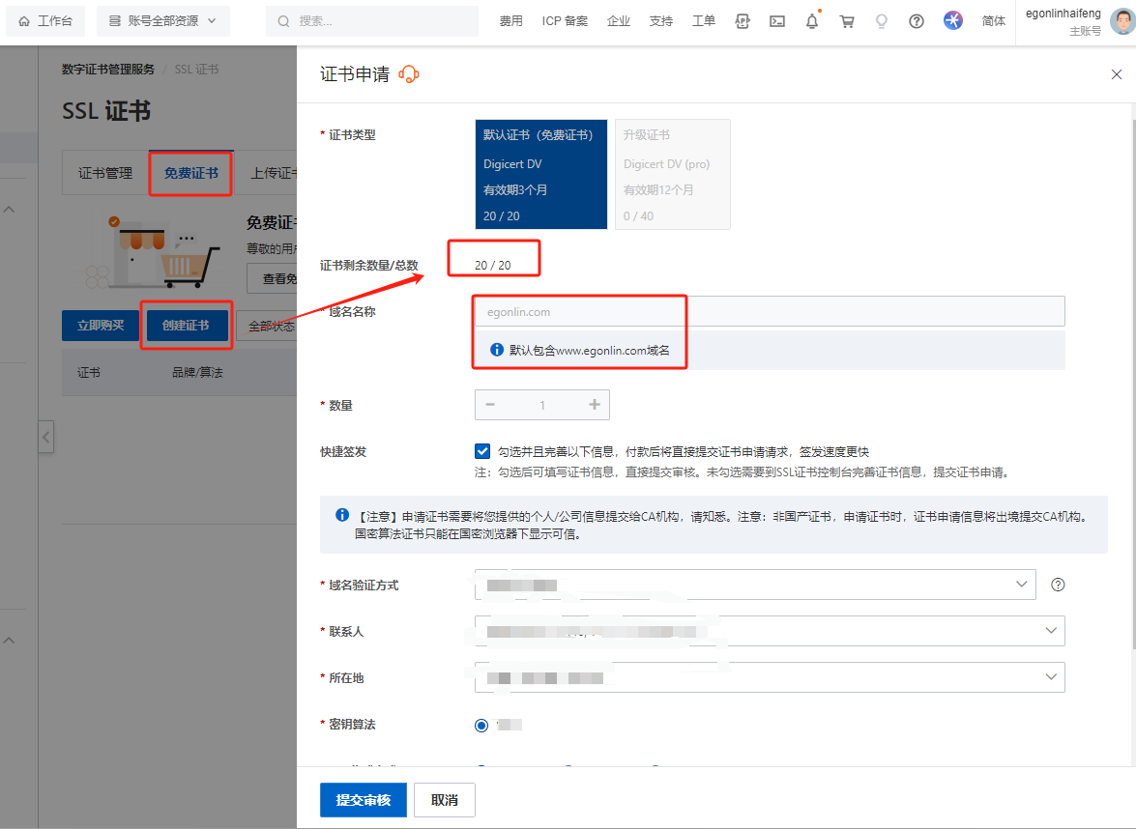Uncheck the 快捷签发 checkbox
The image size is (1136, 829).
tap(482, 451)
